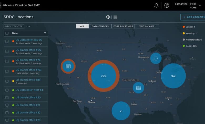Image resolution: width=205 pixels, height=124 pixels.
Task: Click the cloud marker near Minneapolis
Action: point(156,58)
